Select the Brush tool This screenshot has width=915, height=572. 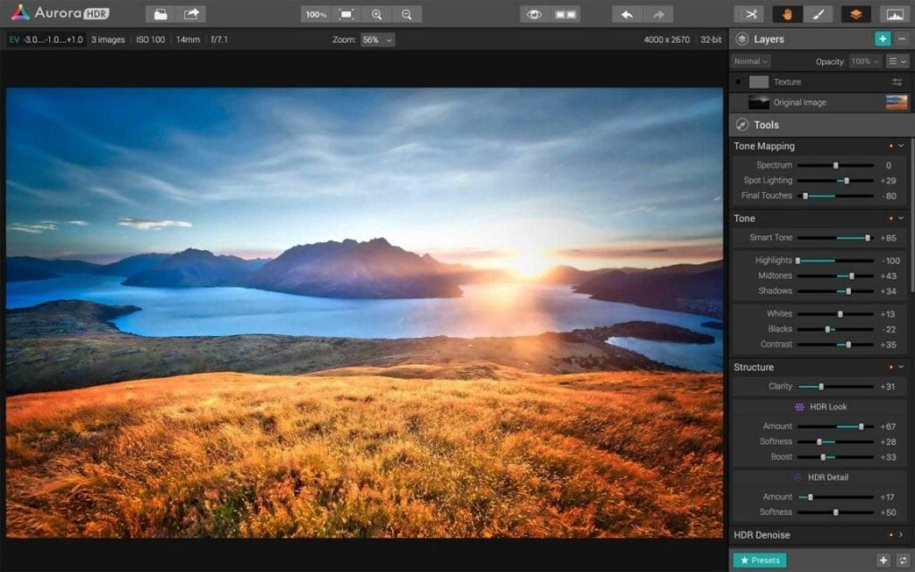point(817,13)
